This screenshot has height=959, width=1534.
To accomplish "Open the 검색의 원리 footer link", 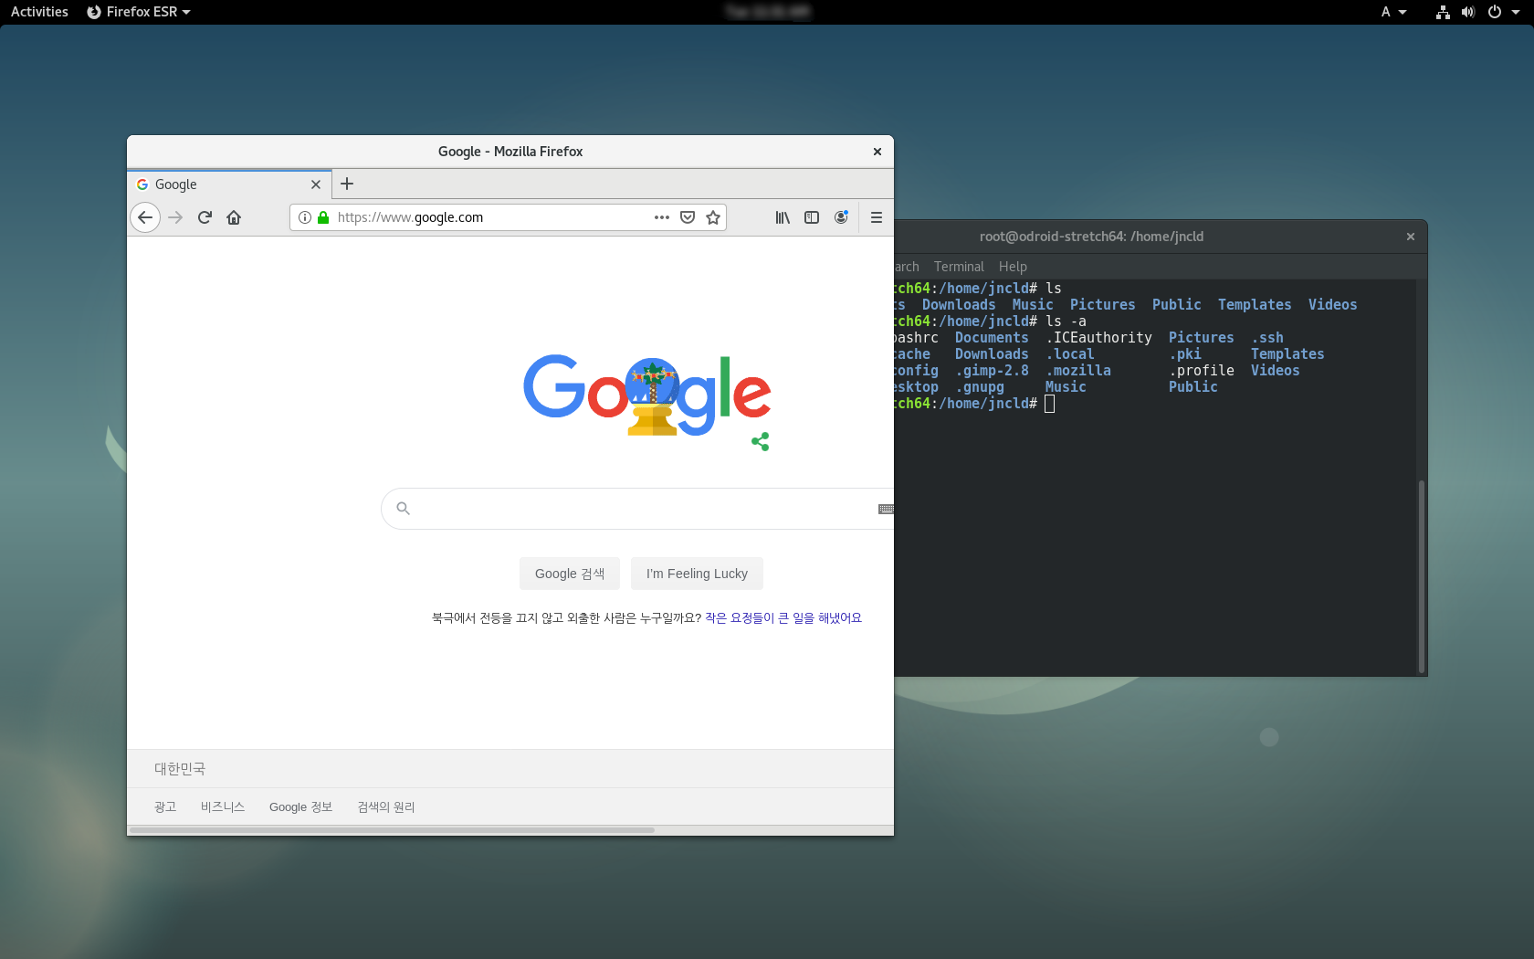I will coord(386,807).
